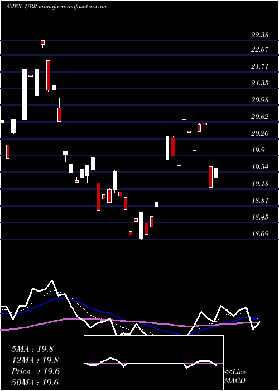Click the 5MA : 19.8 readout

coord(32,349)
